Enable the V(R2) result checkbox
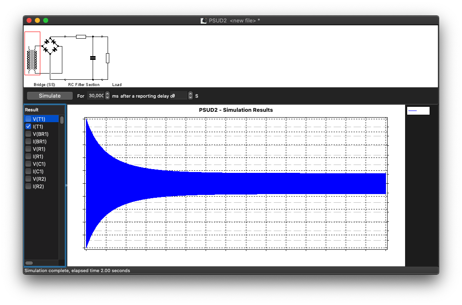 tap(28, 179)
